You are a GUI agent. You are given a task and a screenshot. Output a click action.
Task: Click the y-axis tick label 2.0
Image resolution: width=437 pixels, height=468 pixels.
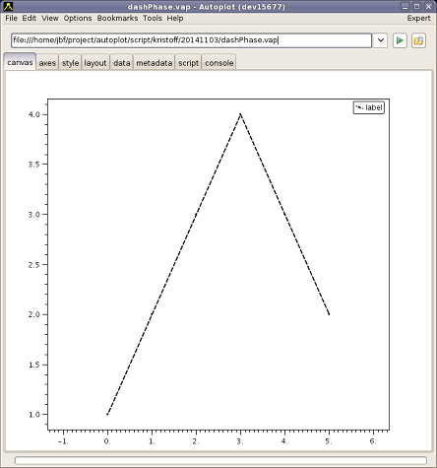coord(33,314)
